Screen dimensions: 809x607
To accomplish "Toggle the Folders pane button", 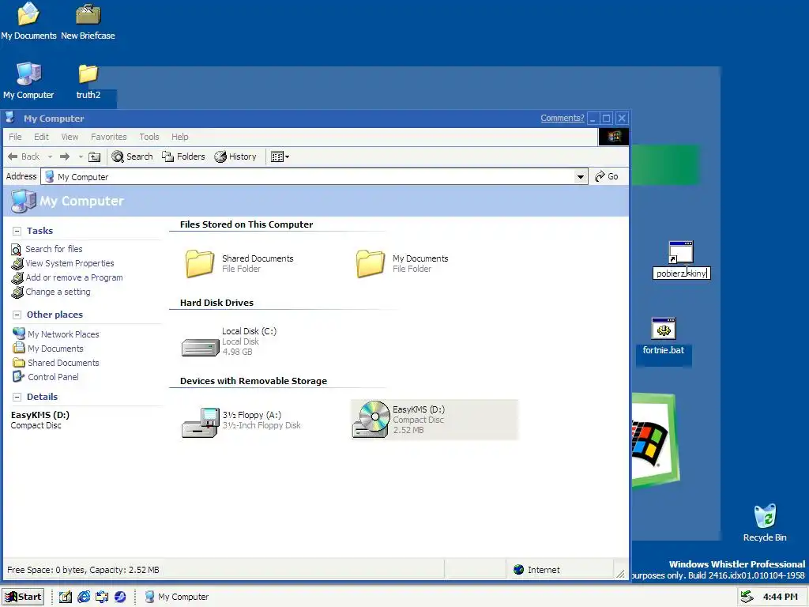I will click(x=183, y=156).
